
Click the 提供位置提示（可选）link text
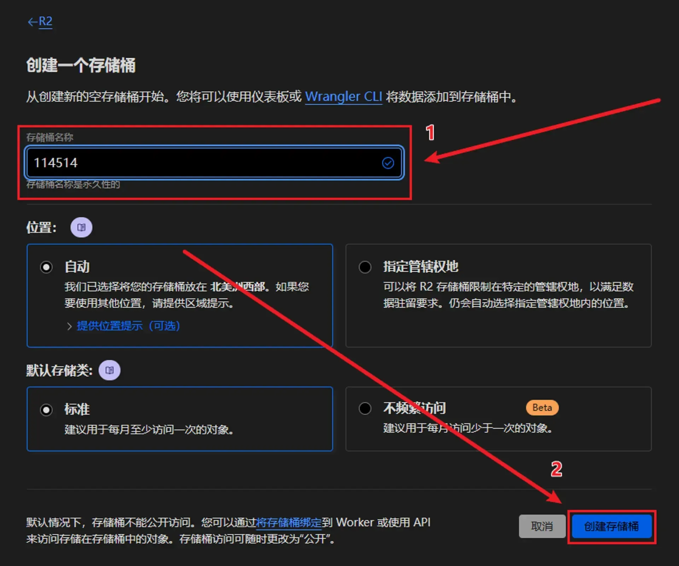coord(128,326)
